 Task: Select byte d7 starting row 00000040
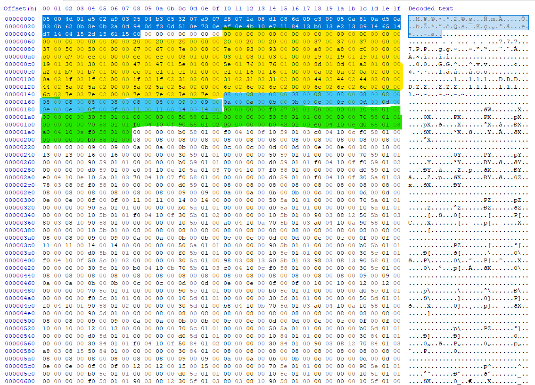(x=46, y=34)
